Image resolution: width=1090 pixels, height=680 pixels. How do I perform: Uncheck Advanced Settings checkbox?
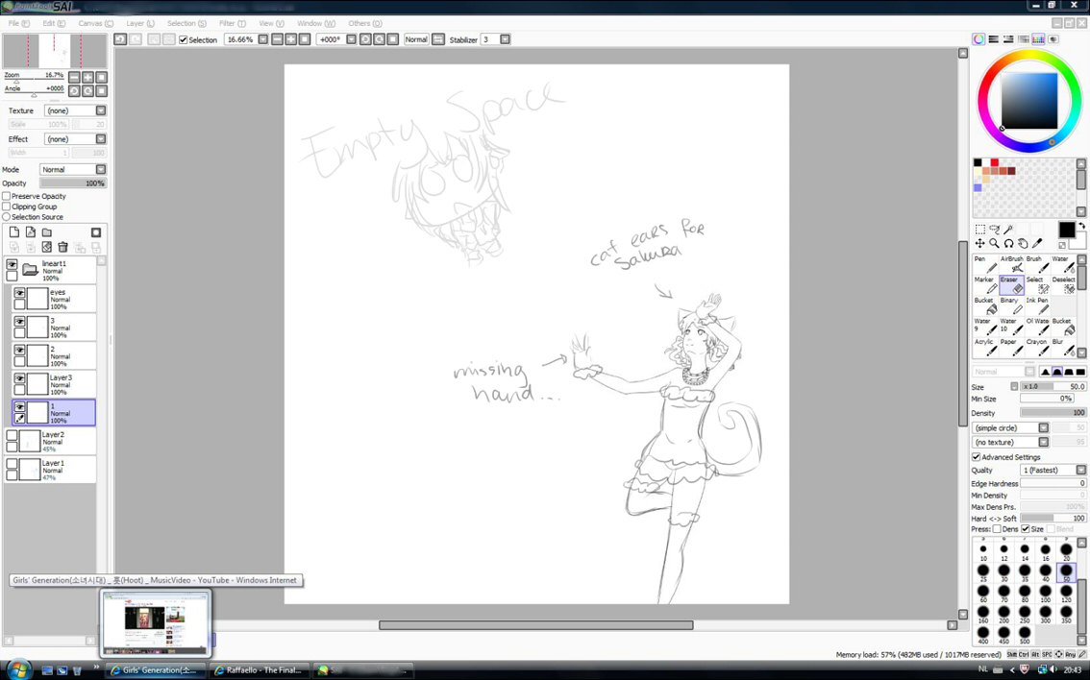pyautogui.click(x=976, y=457)
